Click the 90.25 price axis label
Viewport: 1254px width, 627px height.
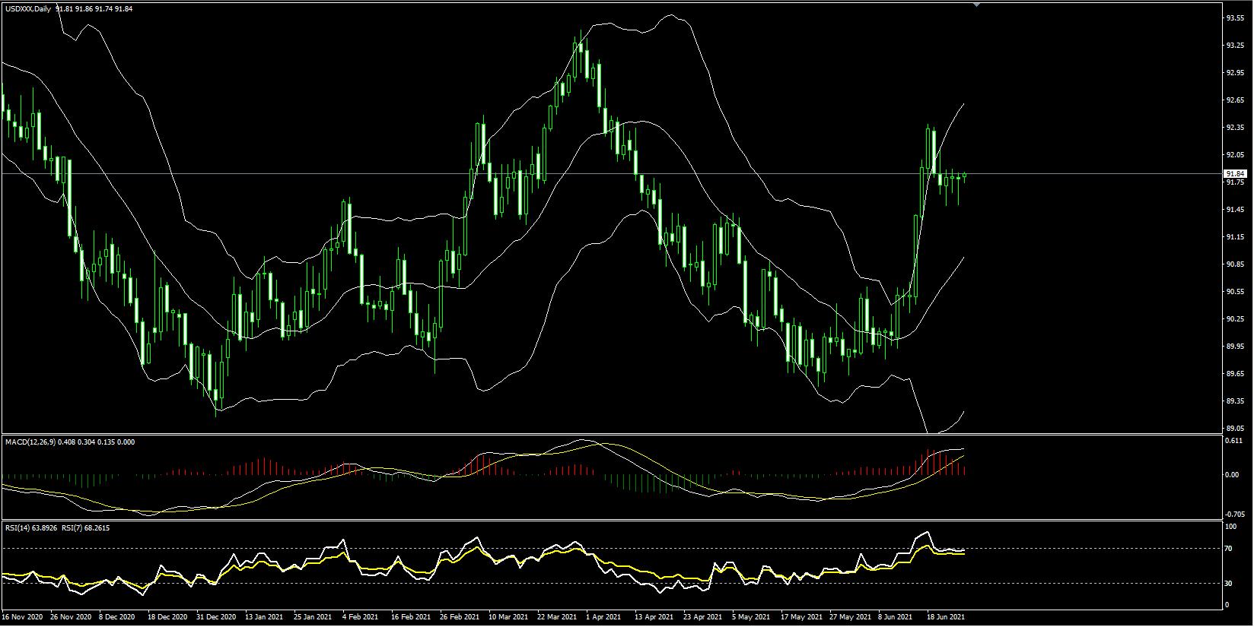(1234, 319)
